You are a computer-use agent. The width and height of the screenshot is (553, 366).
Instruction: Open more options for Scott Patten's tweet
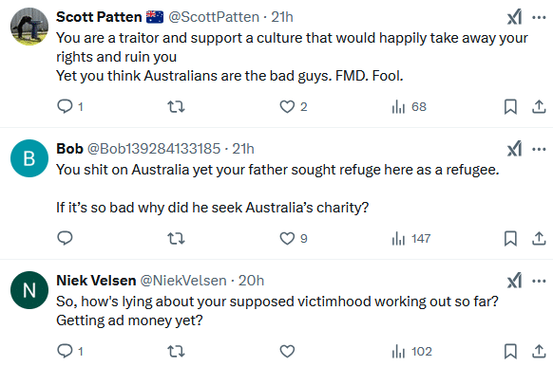tap(539, 17)
